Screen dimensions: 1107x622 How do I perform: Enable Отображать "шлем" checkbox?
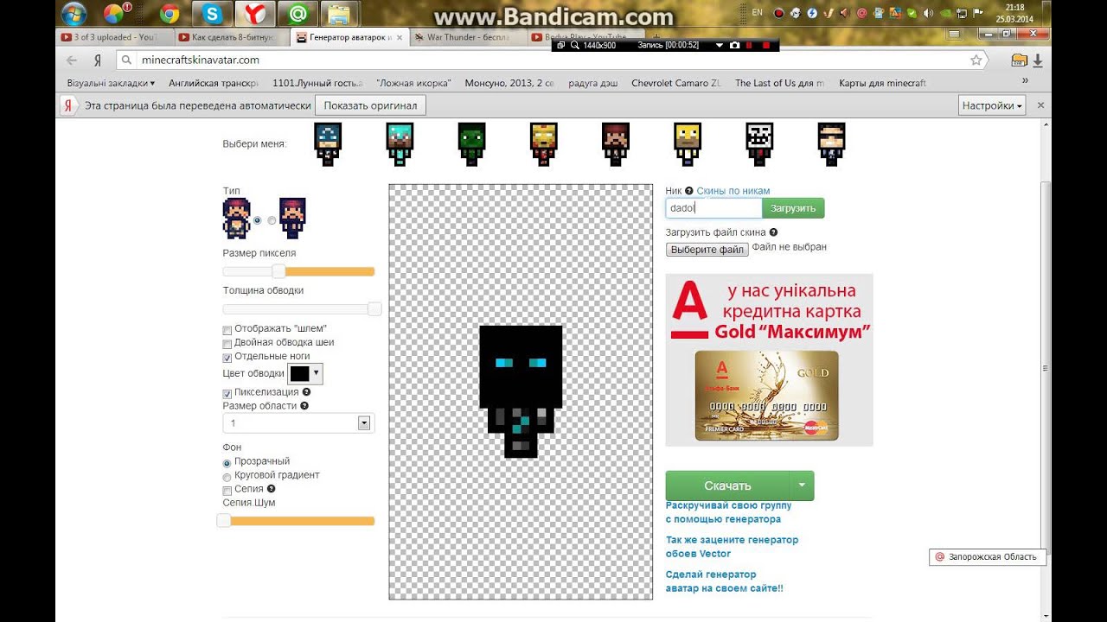(x=227, y=330)
